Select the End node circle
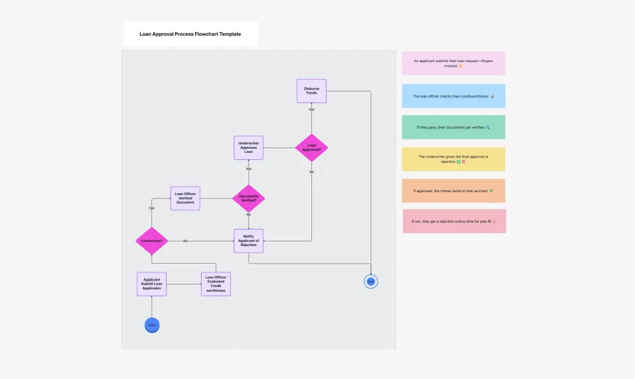 [x=371, y=281]
